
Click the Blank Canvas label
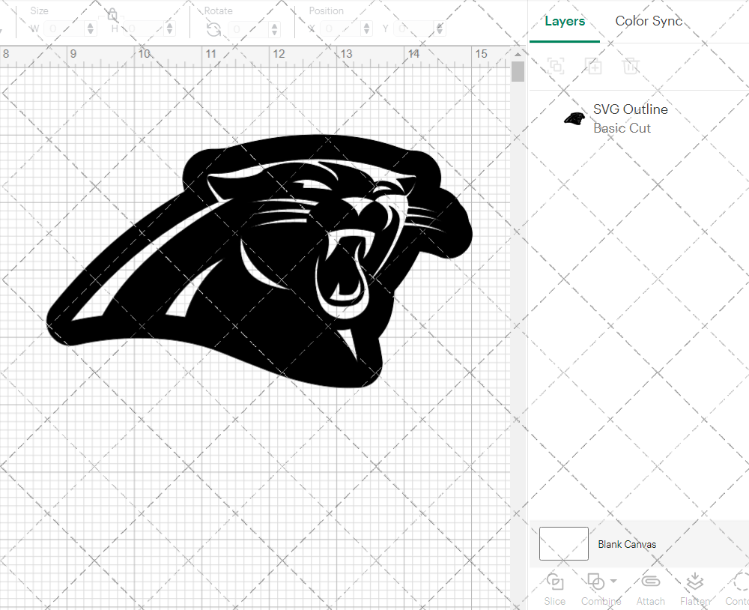click(x=627, y=544)
